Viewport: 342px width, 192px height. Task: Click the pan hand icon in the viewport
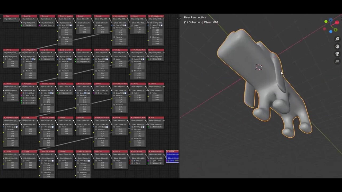tap(337, 47)
